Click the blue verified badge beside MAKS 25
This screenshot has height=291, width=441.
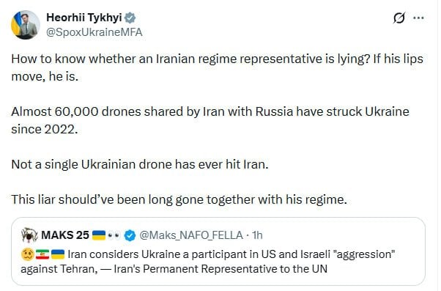coord(130,235)
